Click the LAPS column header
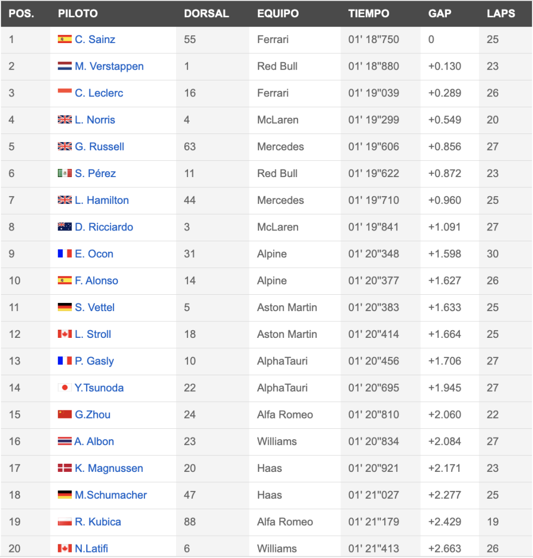The height and width of the screenshot is (558, 533). click(x=501, y=14)
